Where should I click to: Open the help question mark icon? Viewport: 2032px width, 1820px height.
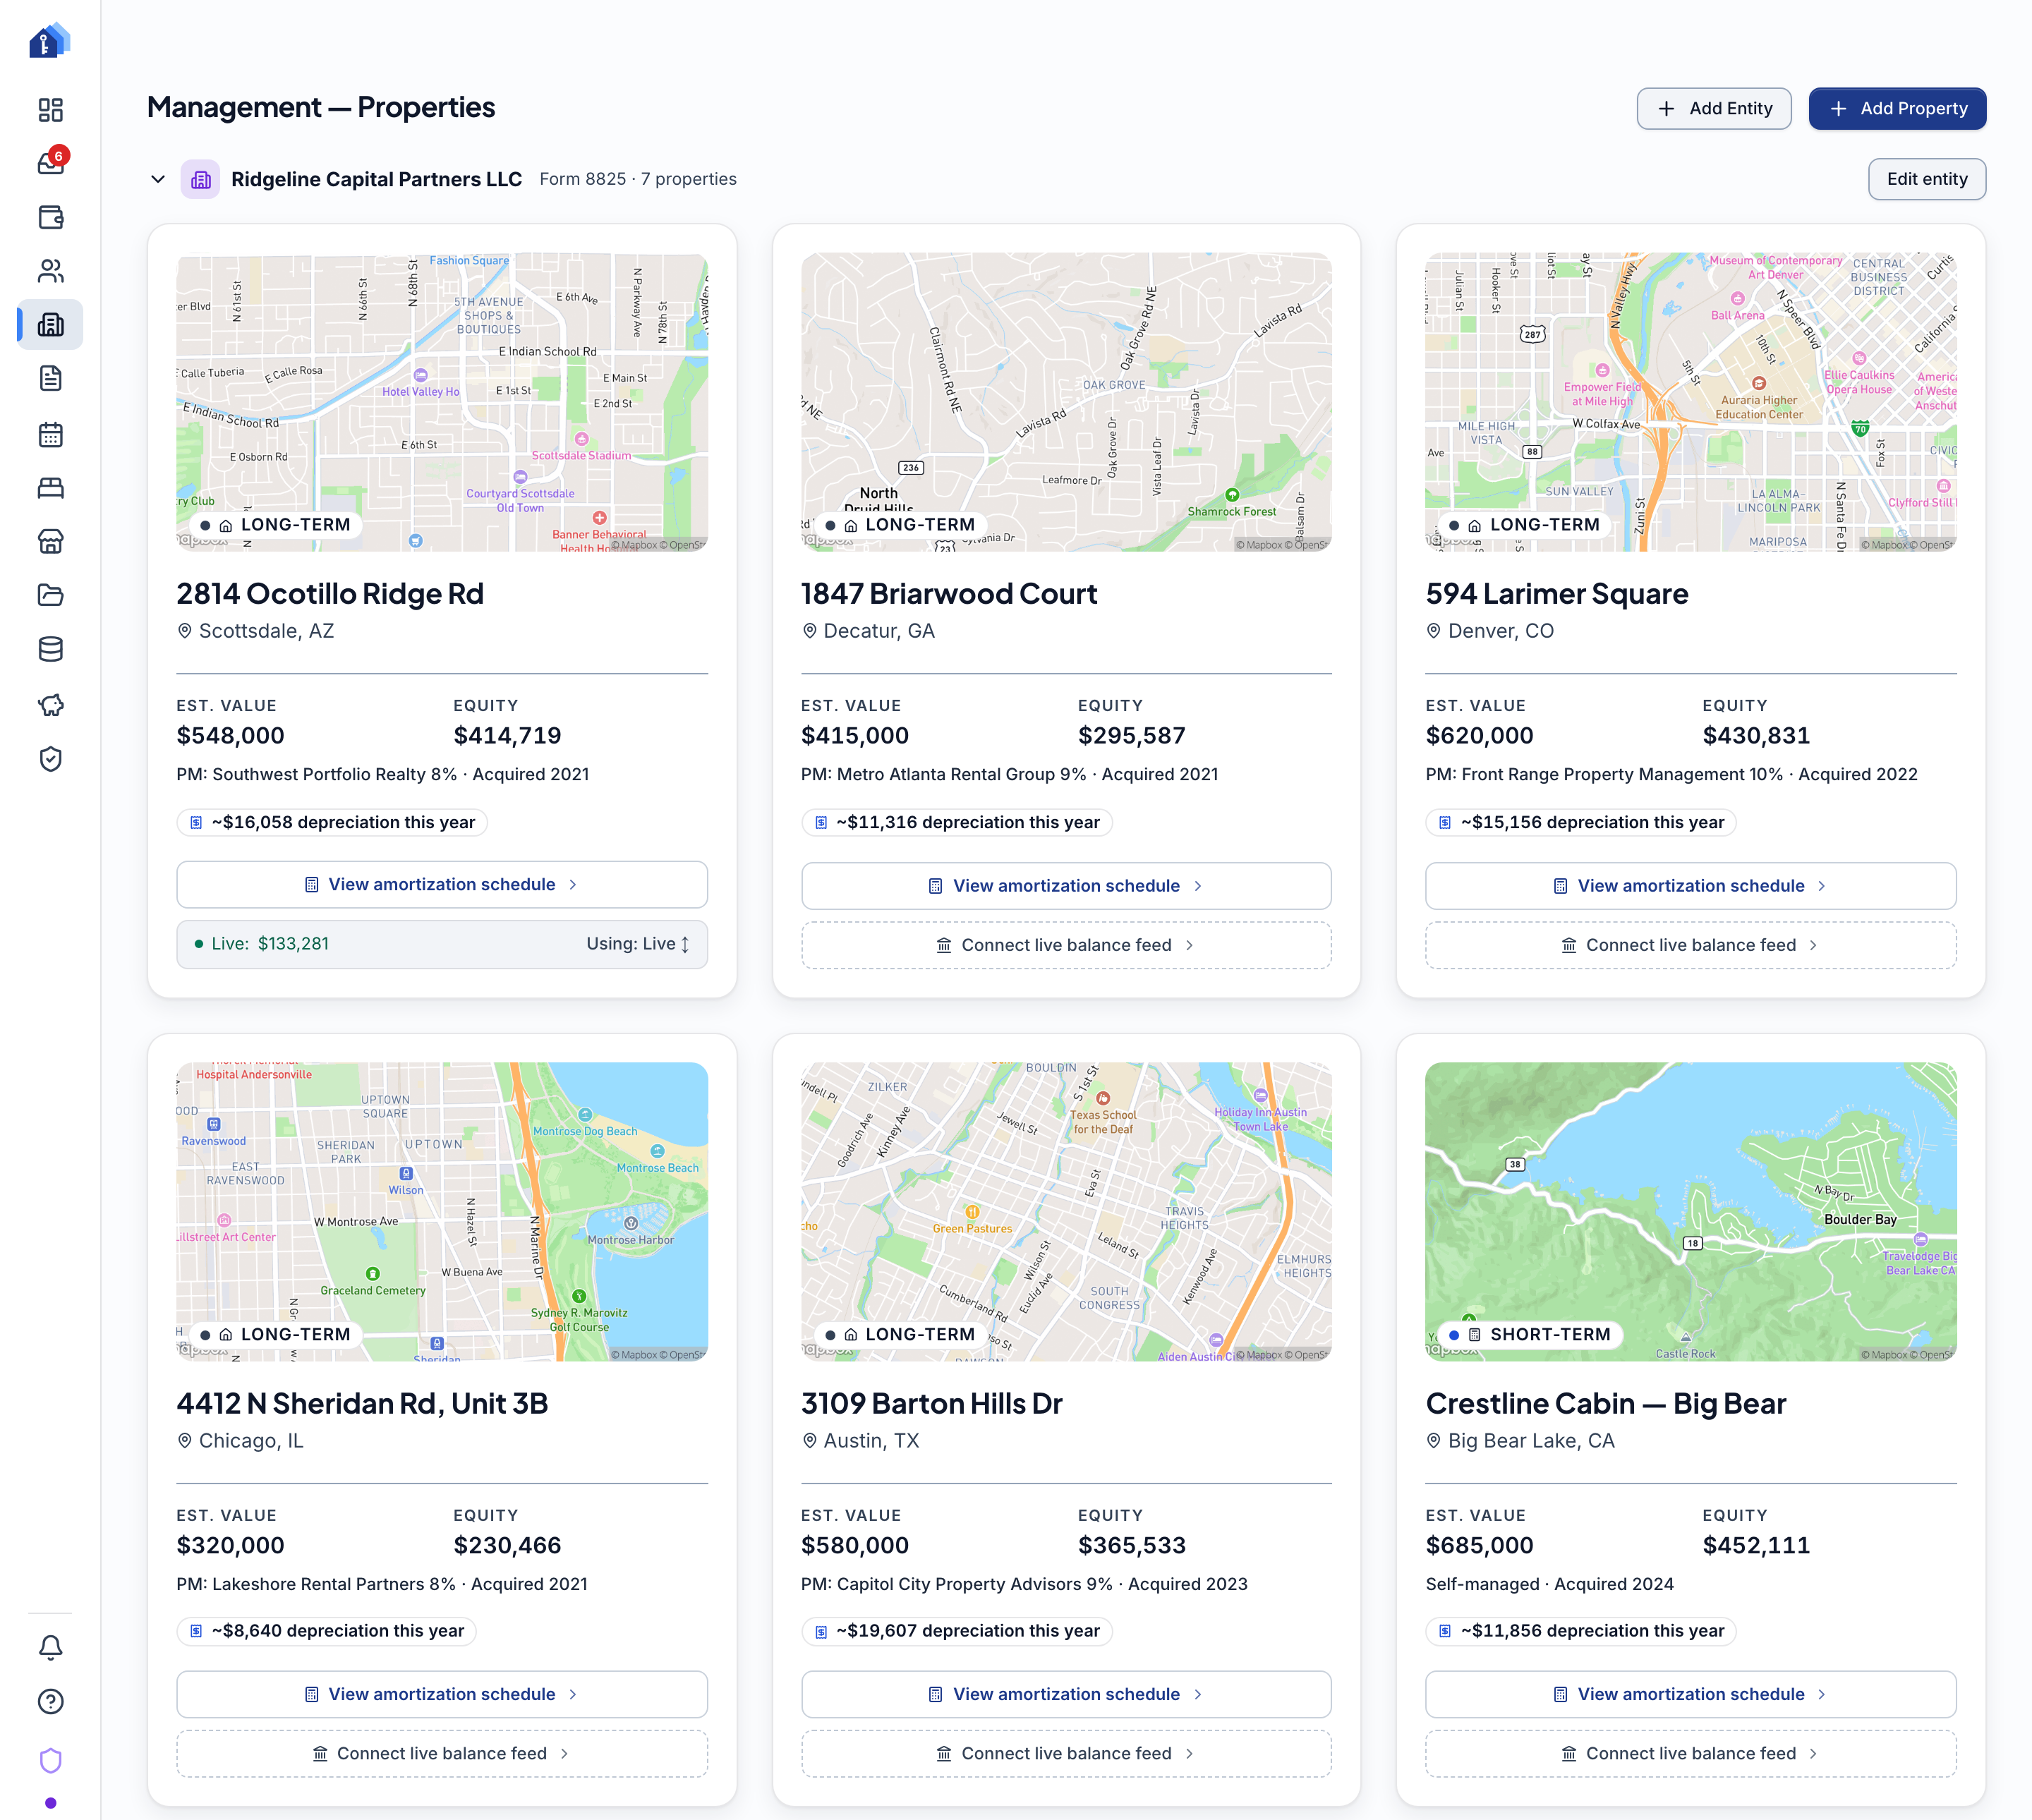coord(50,1701)
